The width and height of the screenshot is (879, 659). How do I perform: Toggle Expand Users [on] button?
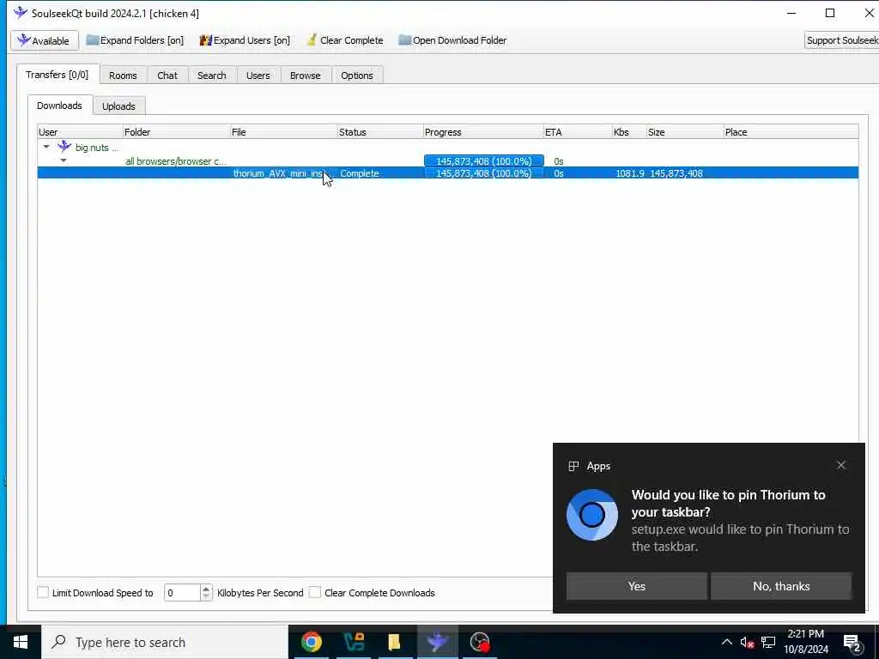coord(245,40)
